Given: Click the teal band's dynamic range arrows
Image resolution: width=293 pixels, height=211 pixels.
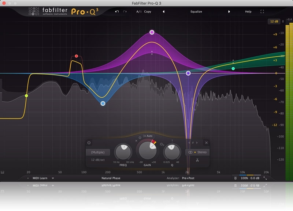Looking at the screenshot, I should [233, 61].
